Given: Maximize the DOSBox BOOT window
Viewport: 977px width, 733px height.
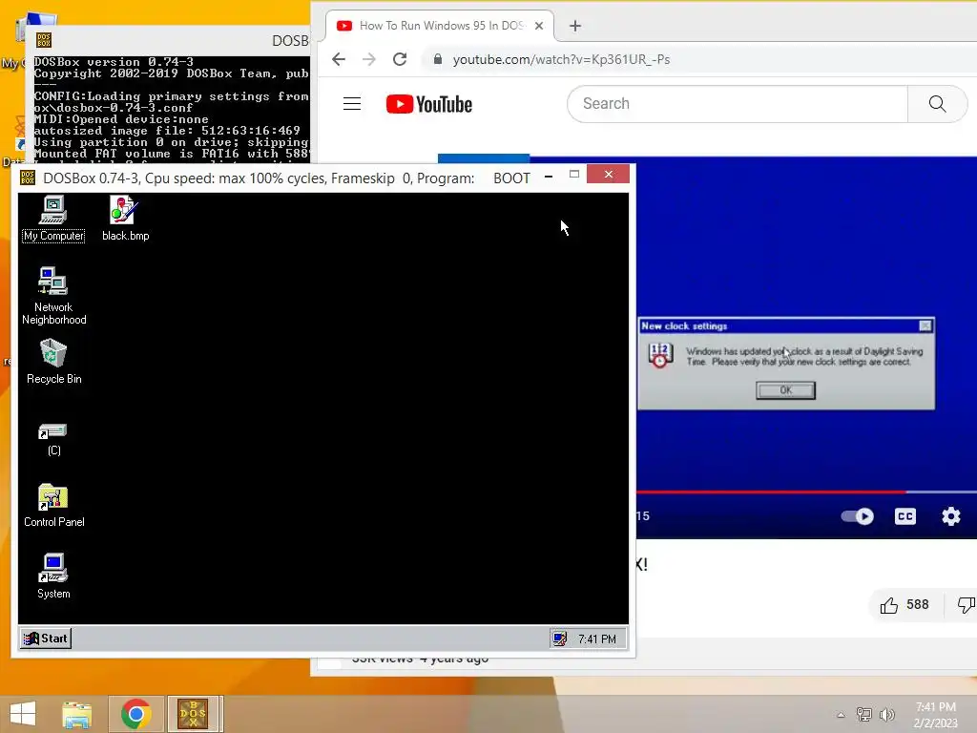Looking at the screenshot, I should click(573, 175).
